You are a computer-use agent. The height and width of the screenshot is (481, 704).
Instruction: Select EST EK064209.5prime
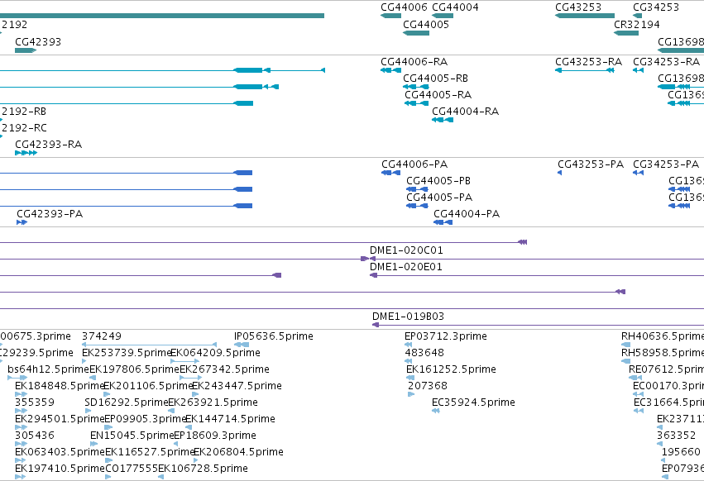216,353
